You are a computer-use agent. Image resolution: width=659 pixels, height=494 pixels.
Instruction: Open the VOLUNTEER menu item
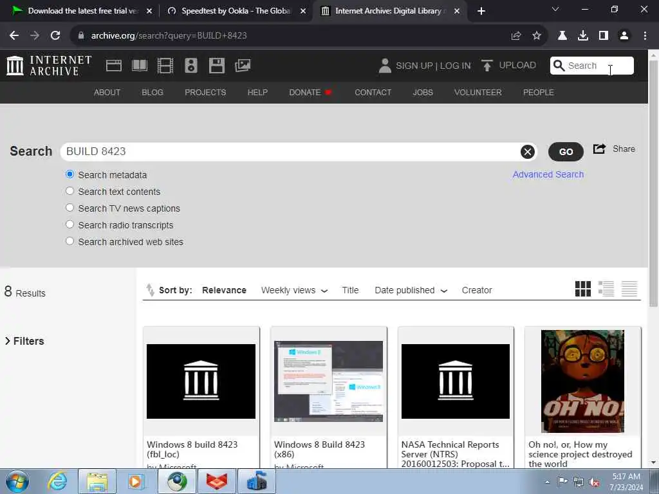click(x=478, y=93)
